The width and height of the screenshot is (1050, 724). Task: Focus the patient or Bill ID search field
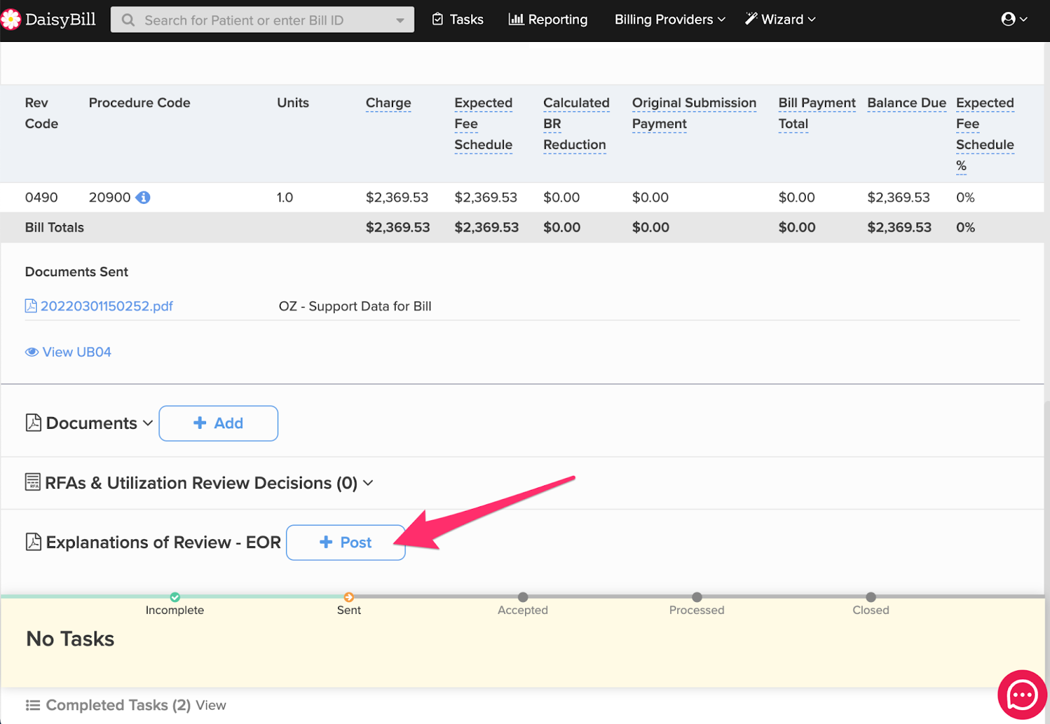click(262, 20)
